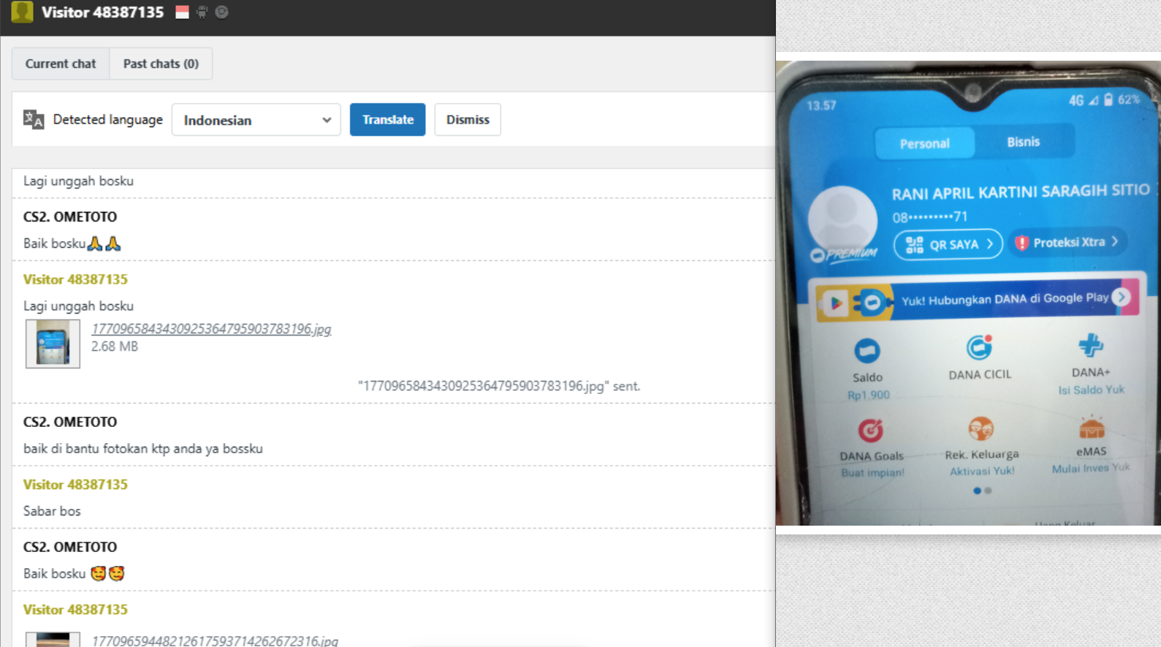Tap the name RANI APRIL KARTINI SARAGIH SITIO

(1021, 192)
